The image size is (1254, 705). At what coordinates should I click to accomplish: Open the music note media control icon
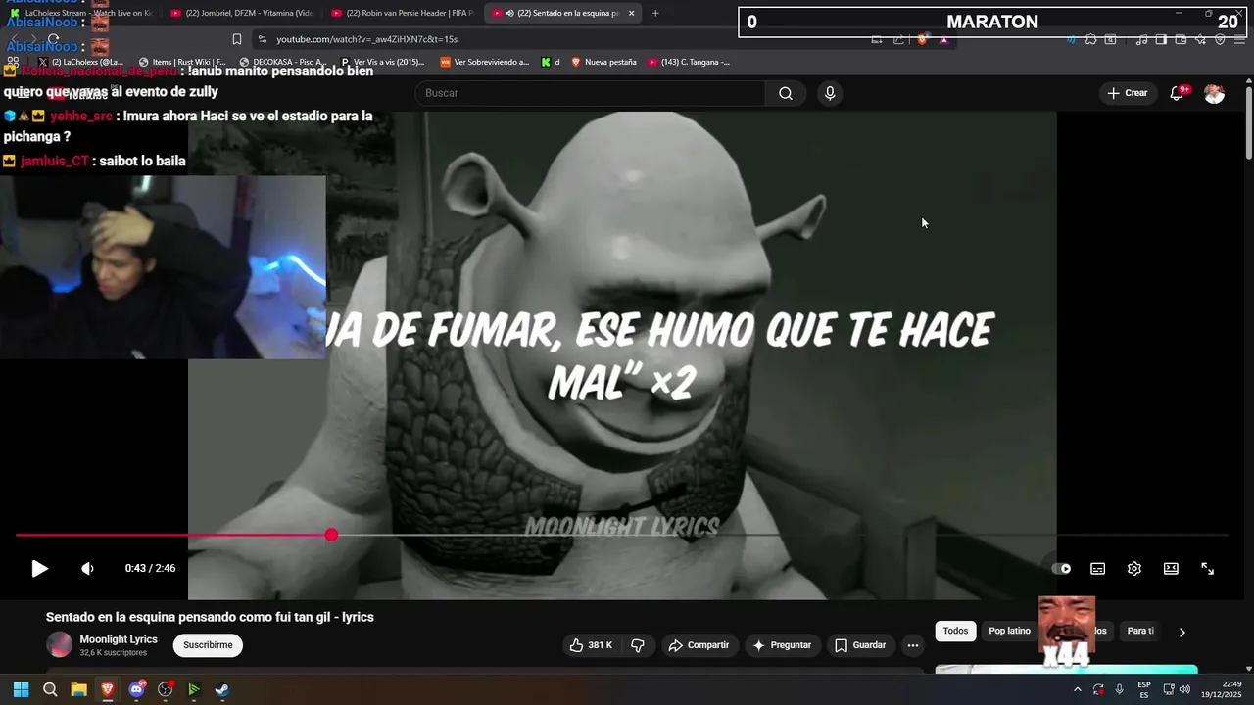pos(1141,39)
